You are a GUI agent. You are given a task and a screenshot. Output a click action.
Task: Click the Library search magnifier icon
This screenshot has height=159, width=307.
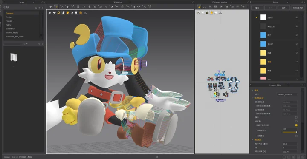pyautogui.click(x=24, y=44)
